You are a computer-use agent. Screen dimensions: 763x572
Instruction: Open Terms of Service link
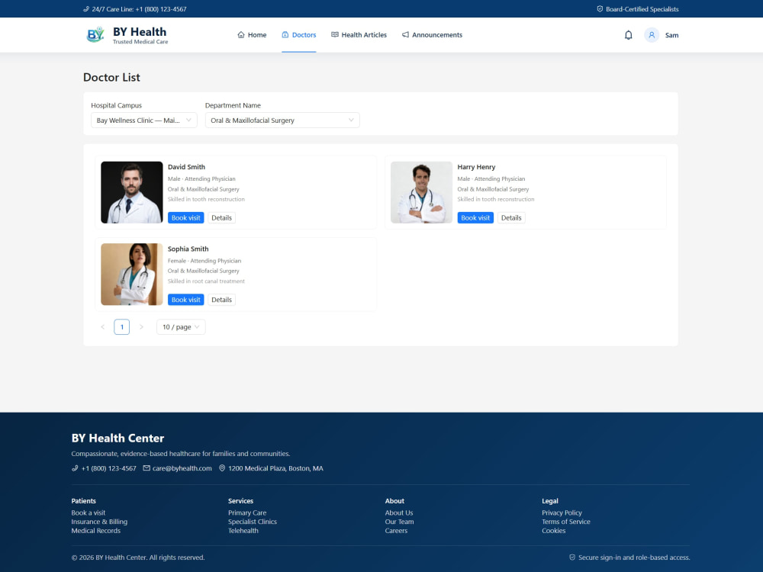(x=566, y=522)
